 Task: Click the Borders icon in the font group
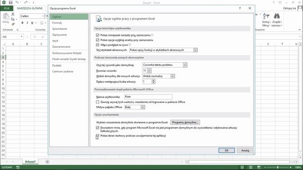point(42,23)
